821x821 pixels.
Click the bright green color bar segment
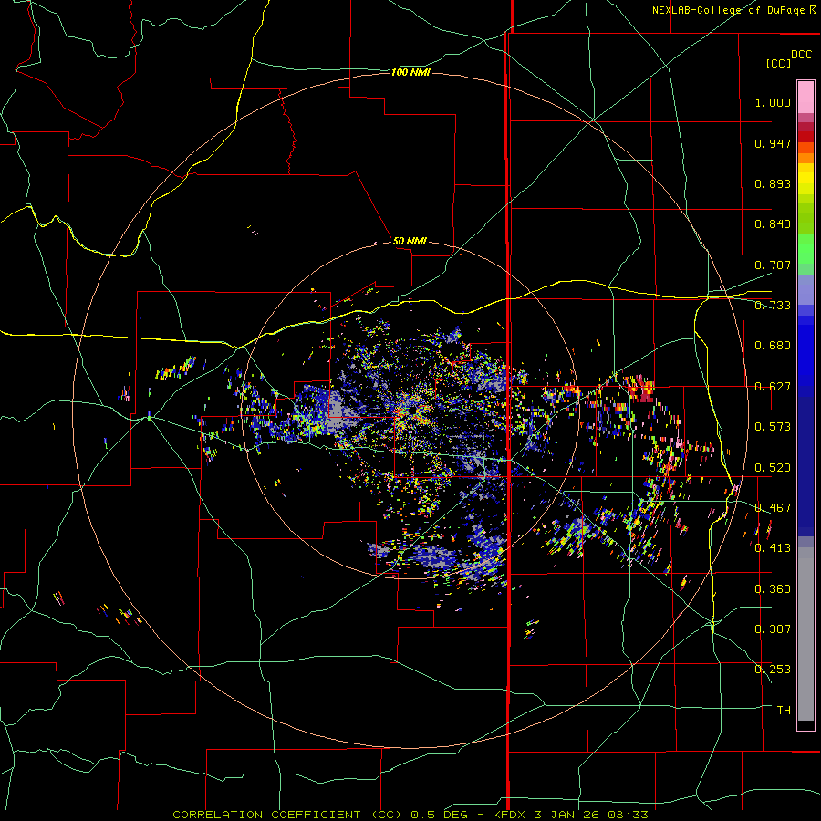tap(805, 249)
